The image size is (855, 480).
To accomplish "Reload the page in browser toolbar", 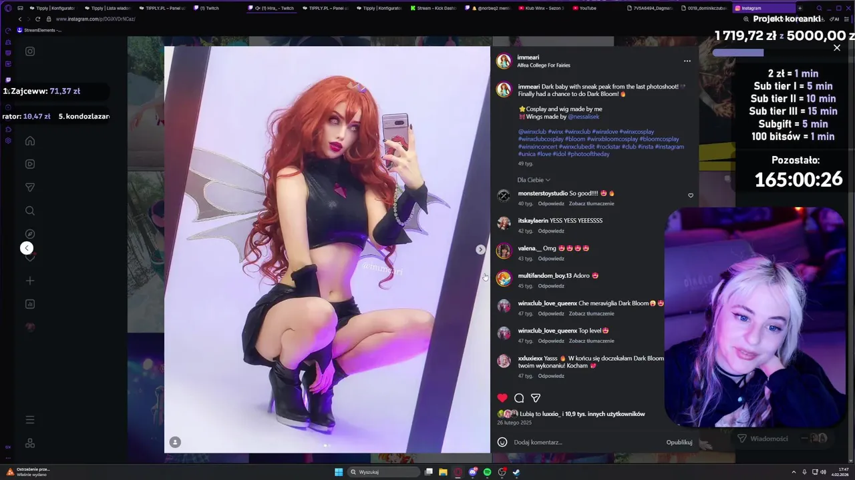I will point(37,19).
